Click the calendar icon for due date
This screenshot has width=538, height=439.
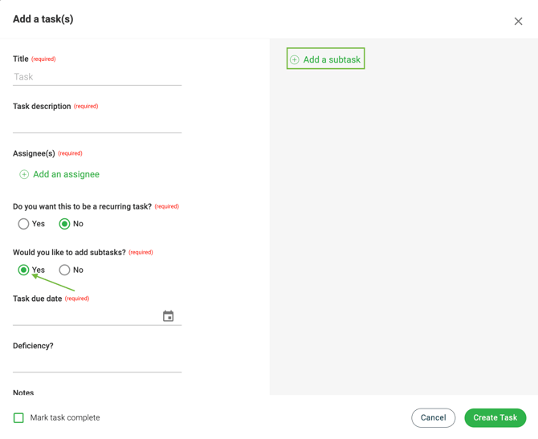(x=168, y=316)
